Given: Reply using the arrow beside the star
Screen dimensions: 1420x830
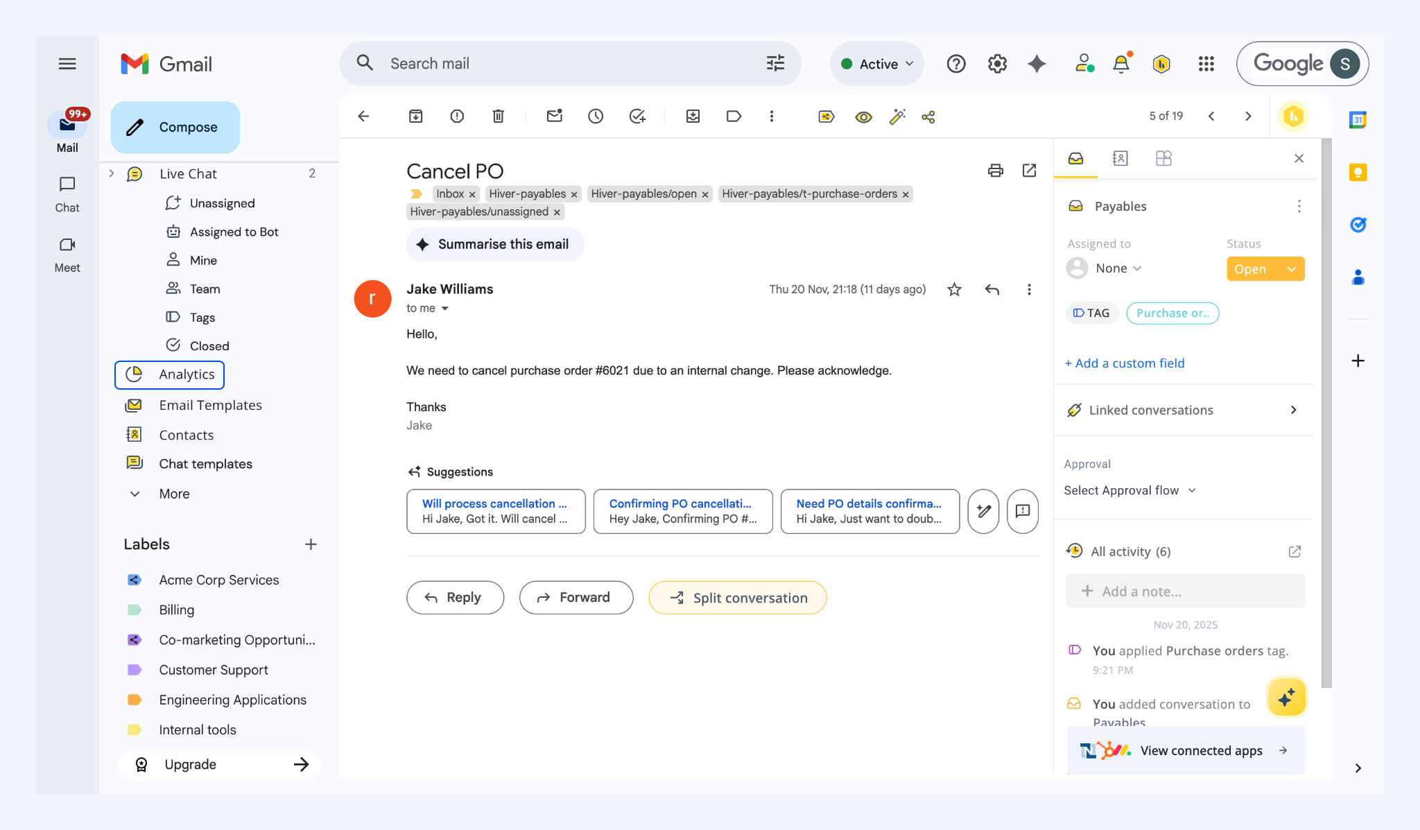Looking at the screenshot, I should coord(992,289).
